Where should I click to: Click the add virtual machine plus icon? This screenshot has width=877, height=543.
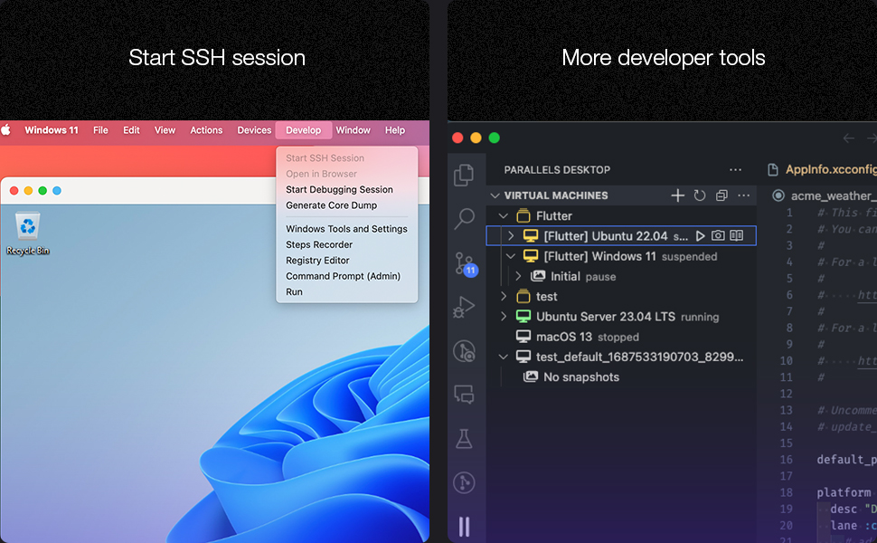[677, 195]
